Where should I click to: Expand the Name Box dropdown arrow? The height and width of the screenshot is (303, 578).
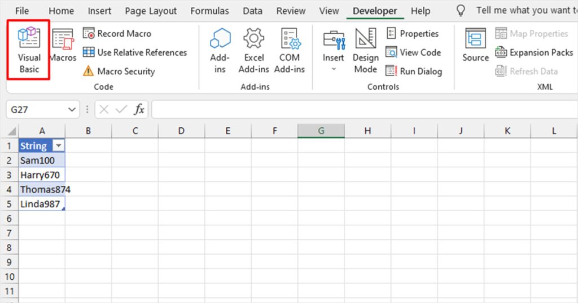point(72,110)
